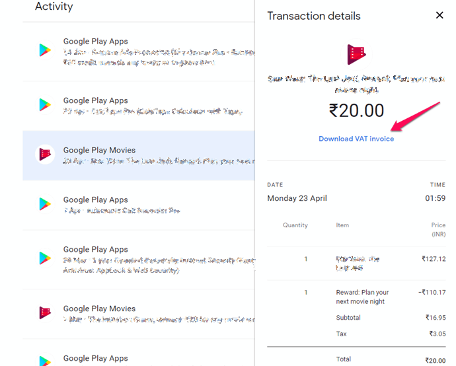Click the Reward: Plan your next movie night item
Viewport: 456px width, 366px height.
point(362,297)
